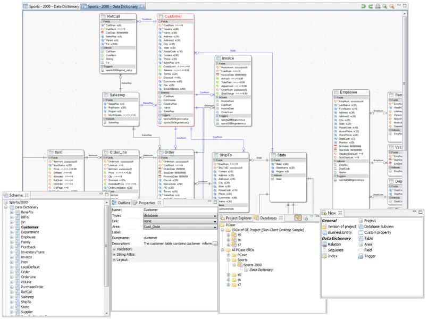Click the Schema scrollbar down arrow
Screen dimensions: 428x319
[x=106, y=313]
